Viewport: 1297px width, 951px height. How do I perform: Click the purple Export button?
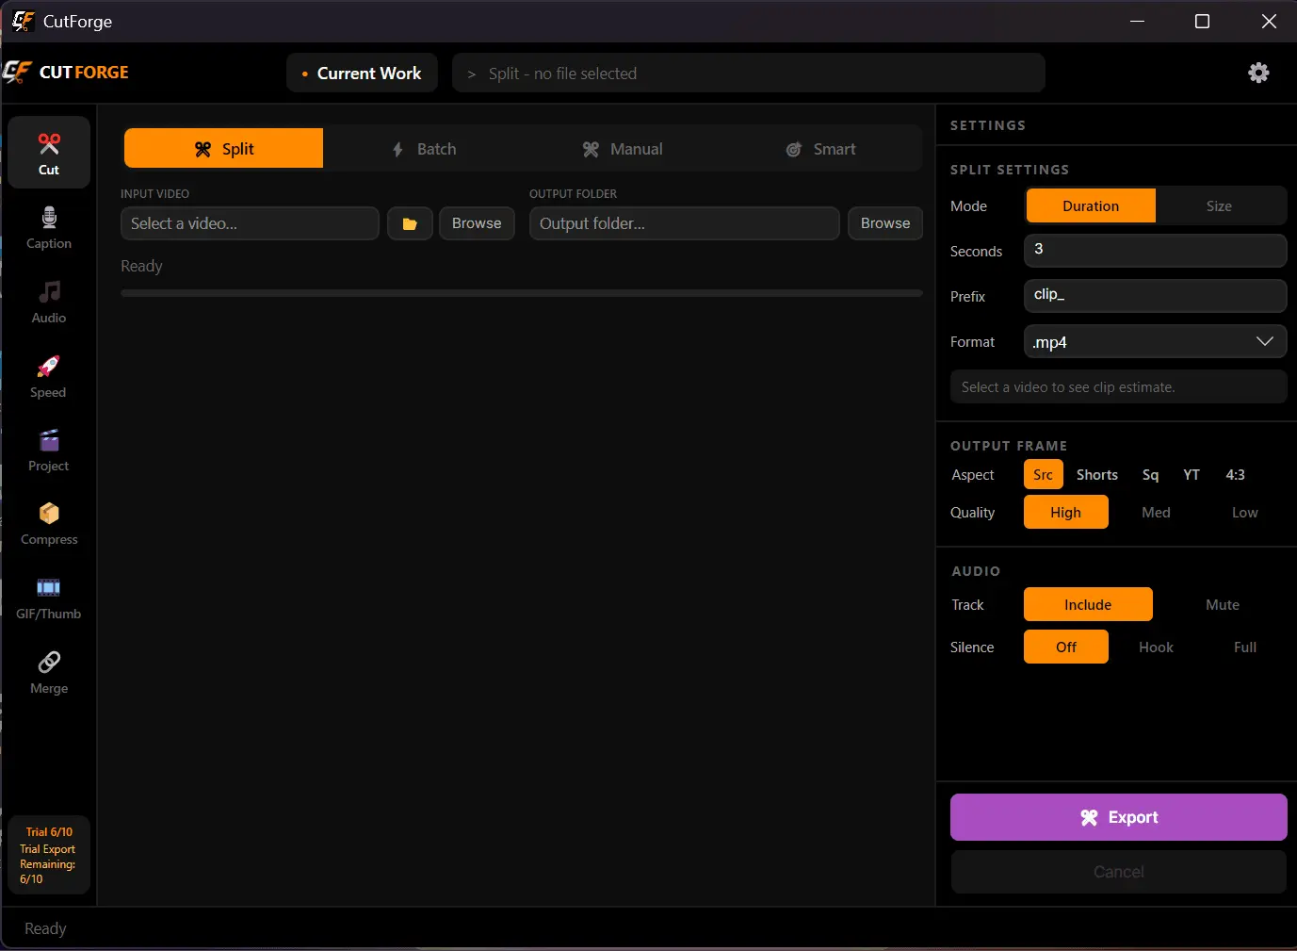[1118, 817]
